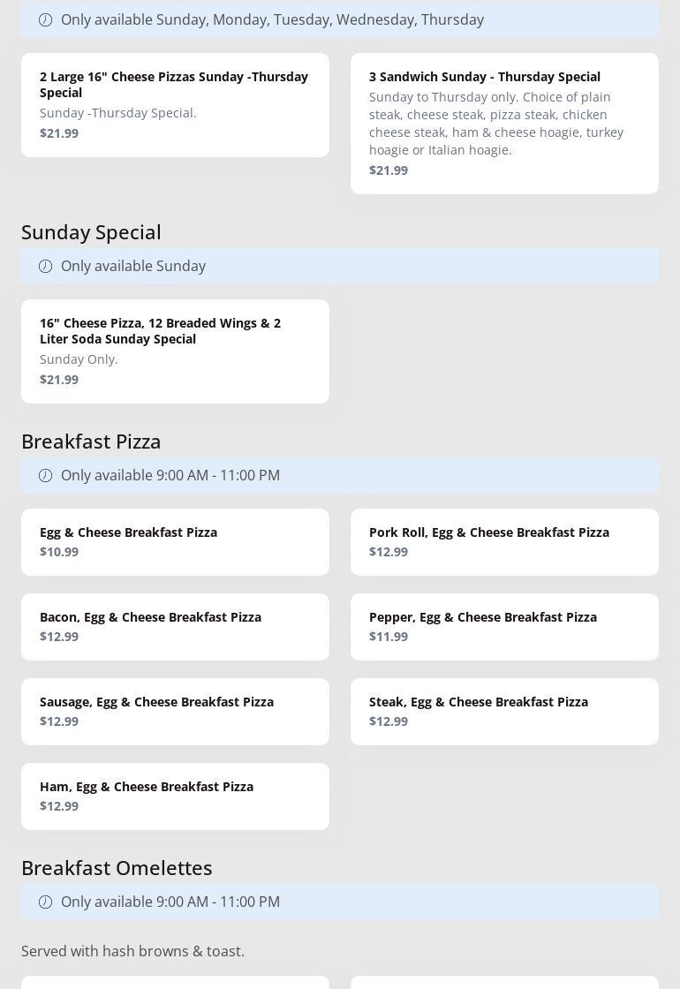Image resolution: width=680 pixels, height=989 pixels.
Task: Open Ham, Egg & Cheese Breakfast Pizza
Action: (175, 796)
